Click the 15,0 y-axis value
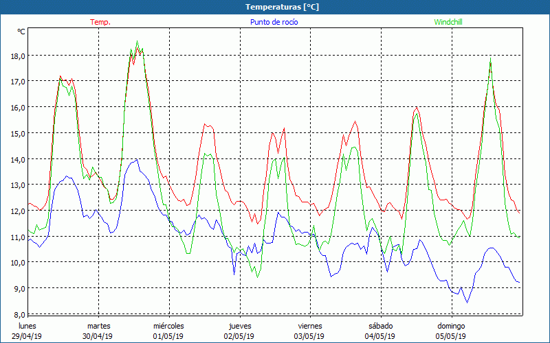This screenshot has width=550, height=343. click(x=18, y=134)
